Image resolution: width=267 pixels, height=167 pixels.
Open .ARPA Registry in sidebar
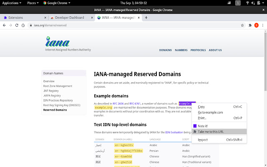52,96
